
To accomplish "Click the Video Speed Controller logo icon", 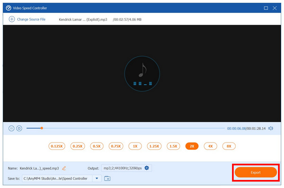I will 9,8.
